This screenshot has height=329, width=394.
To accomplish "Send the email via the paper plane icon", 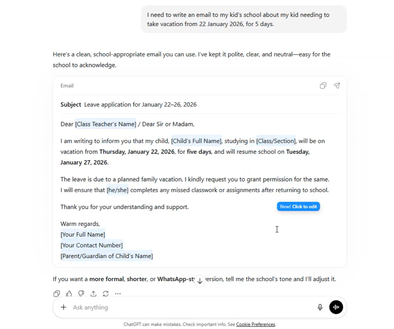I will pos(336,86).
